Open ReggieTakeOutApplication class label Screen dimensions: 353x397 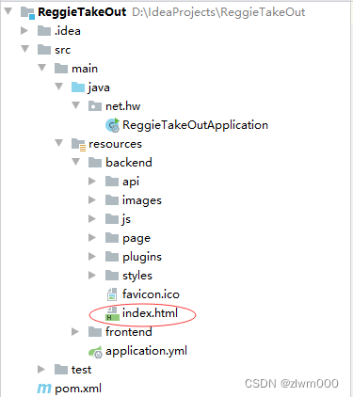tap(195, 125)
